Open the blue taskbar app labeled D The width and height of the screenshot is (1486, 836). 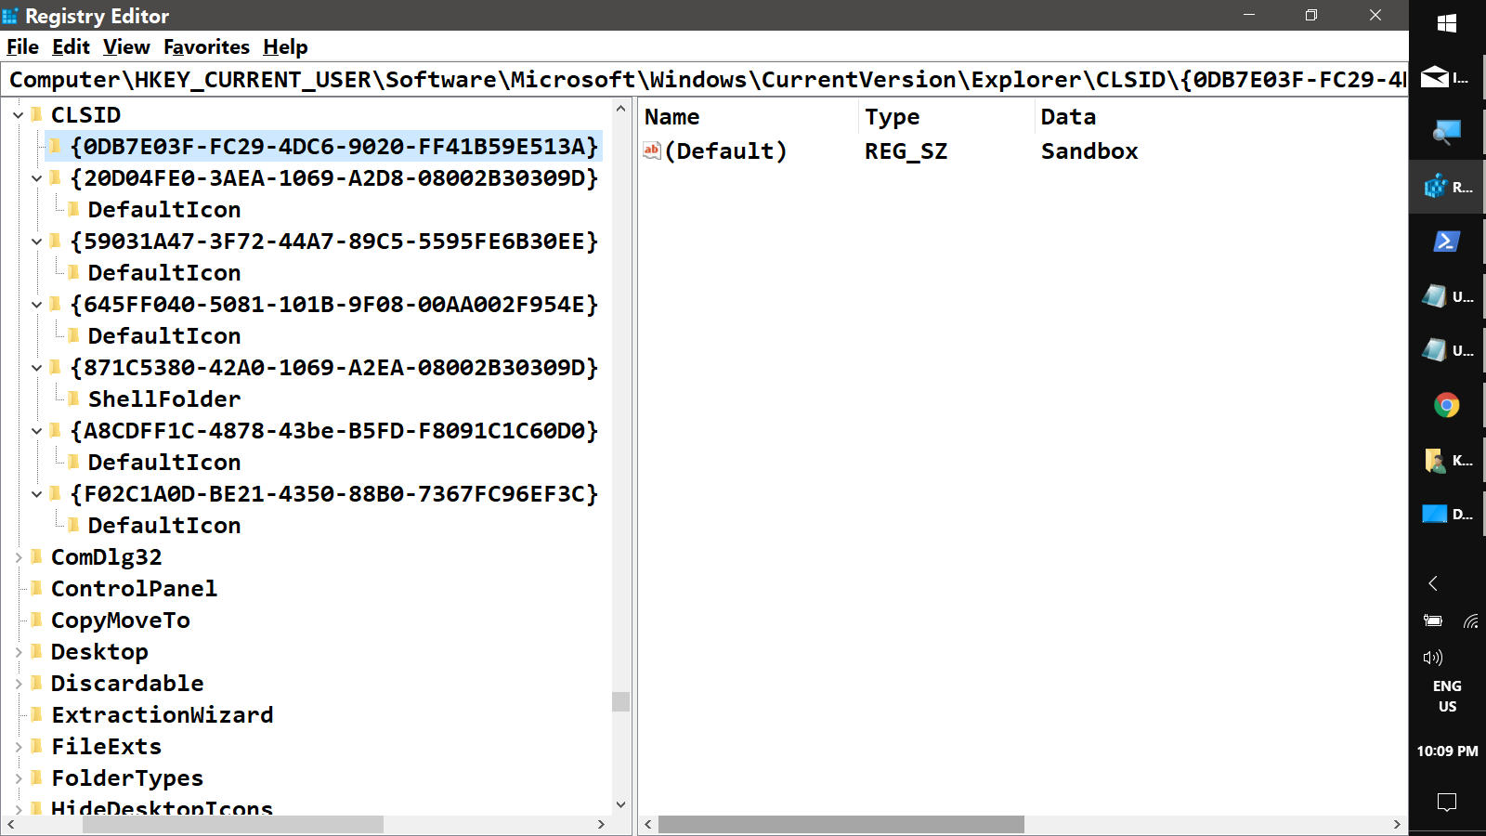pyautogui.click(x=1447, y=514)
